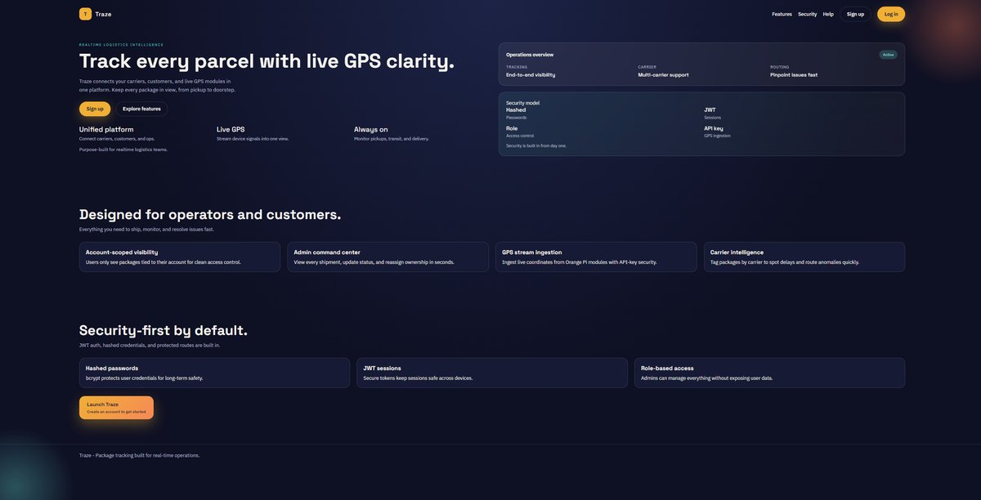The width and height of the screenshot is (981, 500).
Task: Click the Always on heading
Action: 371,129
